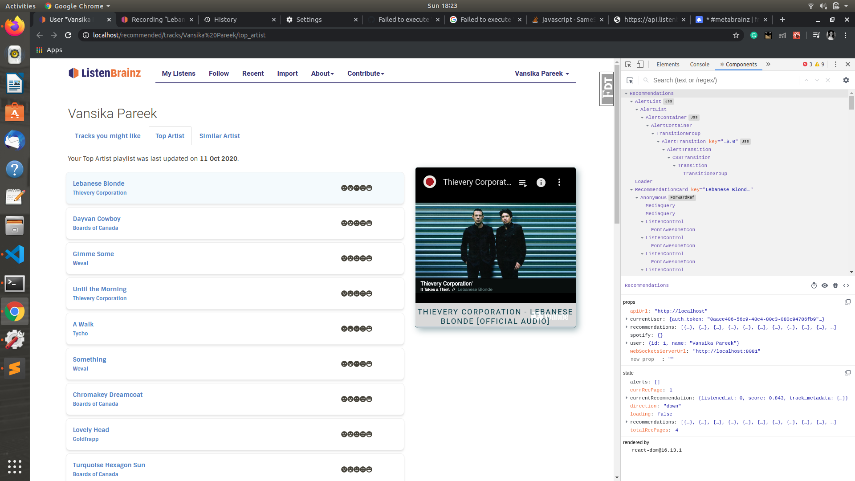Play the Dayvan Cowboy track

pyautogui.click(x=235, y=223)
